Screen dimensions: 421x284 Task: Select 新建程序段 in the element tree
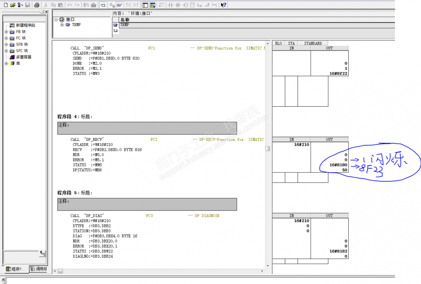coord(26,25)
